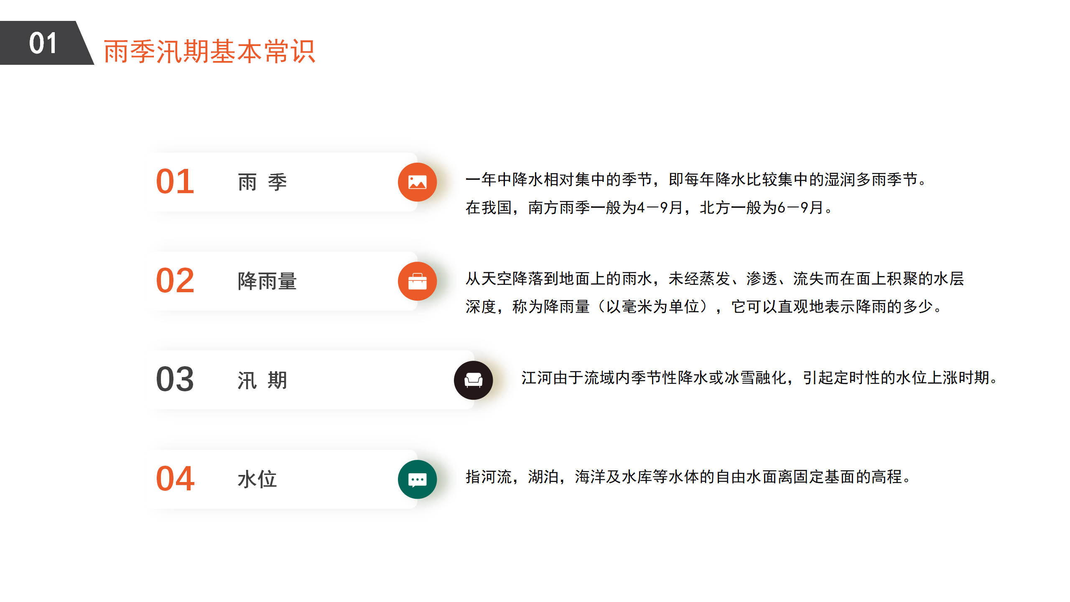Select the water level sentence starting 指河流，湖泊
The width and height of the screenshot is (1070, 602).
coord(688,477)
